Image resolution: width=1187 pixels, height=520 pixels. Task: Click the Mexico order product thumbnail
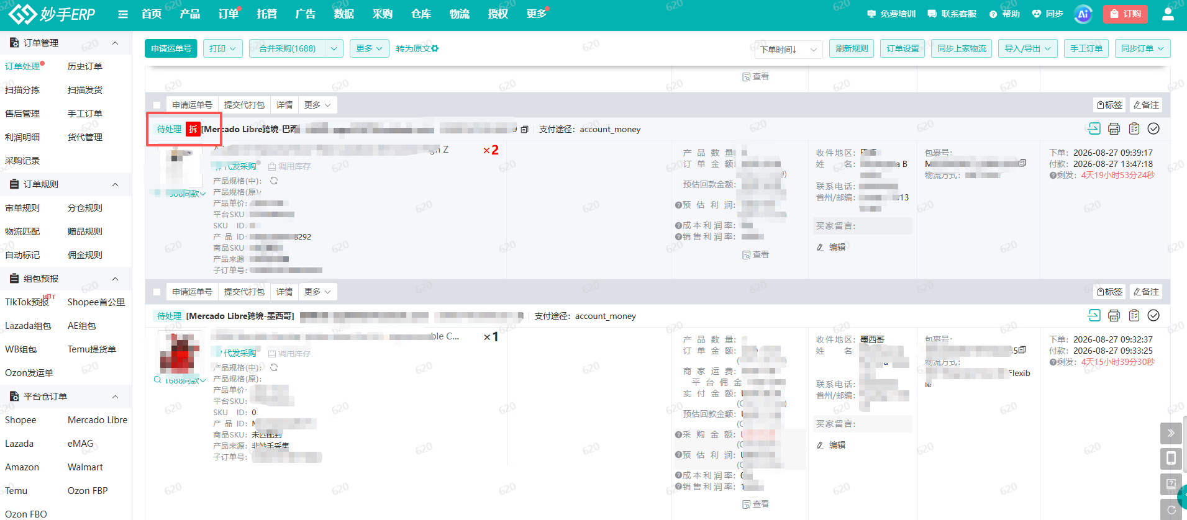pos(180,352)
